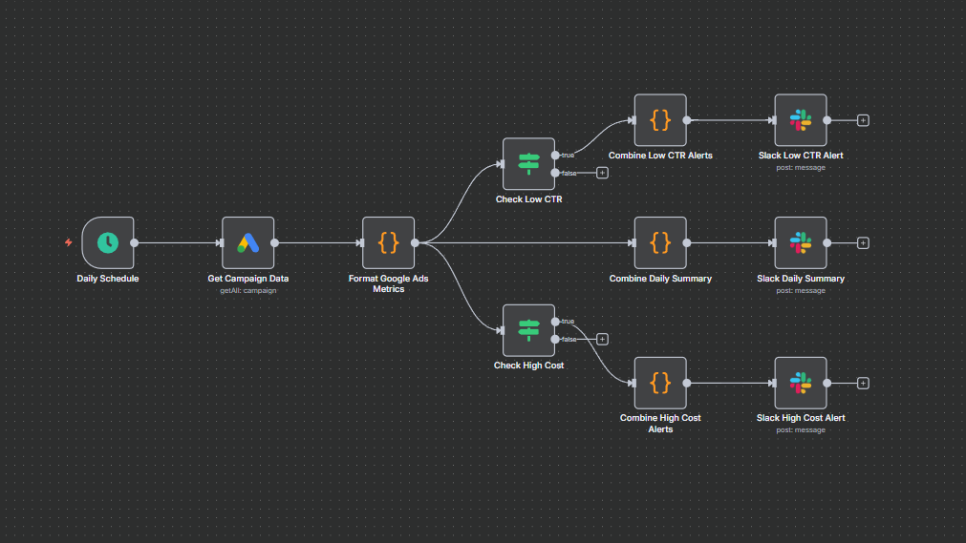Add node after Slack High Cost Alert
966x543 pixels.
863,383
